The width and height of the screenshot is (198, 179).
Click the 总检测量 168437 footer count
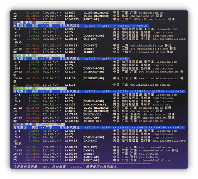[x=67, y=167]
